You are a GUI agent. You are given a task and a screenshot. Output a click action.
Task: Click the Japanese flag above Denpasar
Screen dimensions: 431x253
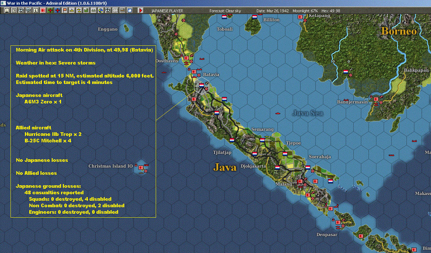338,222
